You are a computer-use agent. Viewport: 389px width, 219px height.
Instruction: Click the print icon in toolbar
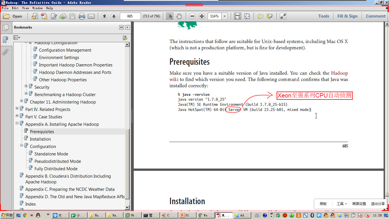point(82,16)
